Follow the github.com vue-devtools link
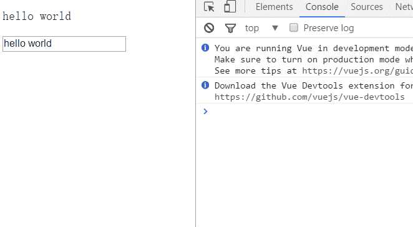 point(309,97)
